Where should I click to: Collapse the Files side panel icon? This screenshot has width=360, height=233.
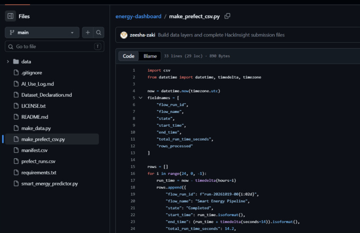[x=10, y=16]
